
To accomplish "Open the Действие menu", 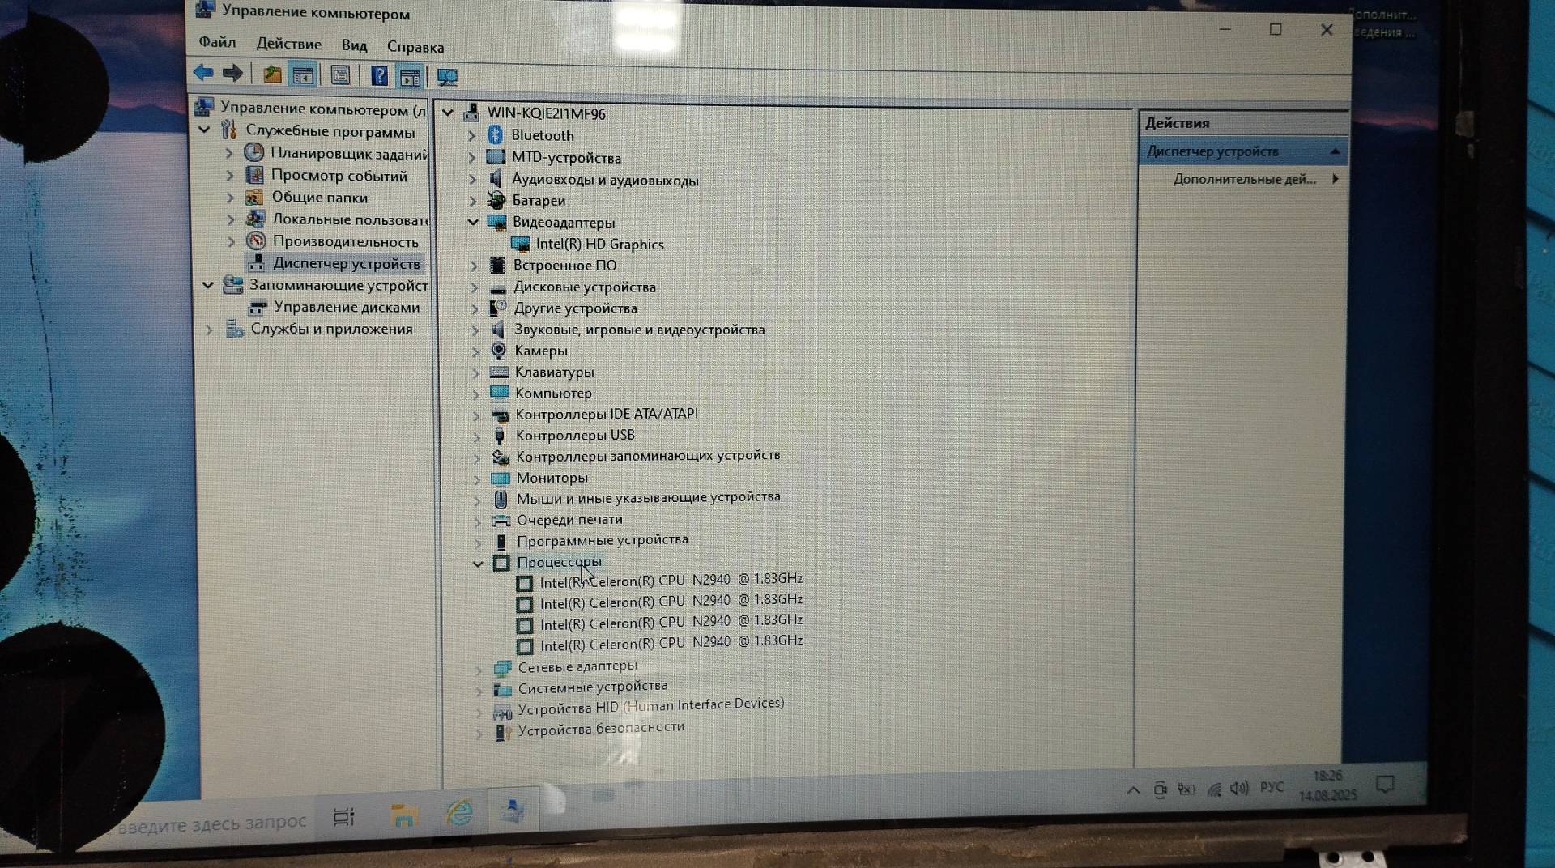I will tap(288, 44).
